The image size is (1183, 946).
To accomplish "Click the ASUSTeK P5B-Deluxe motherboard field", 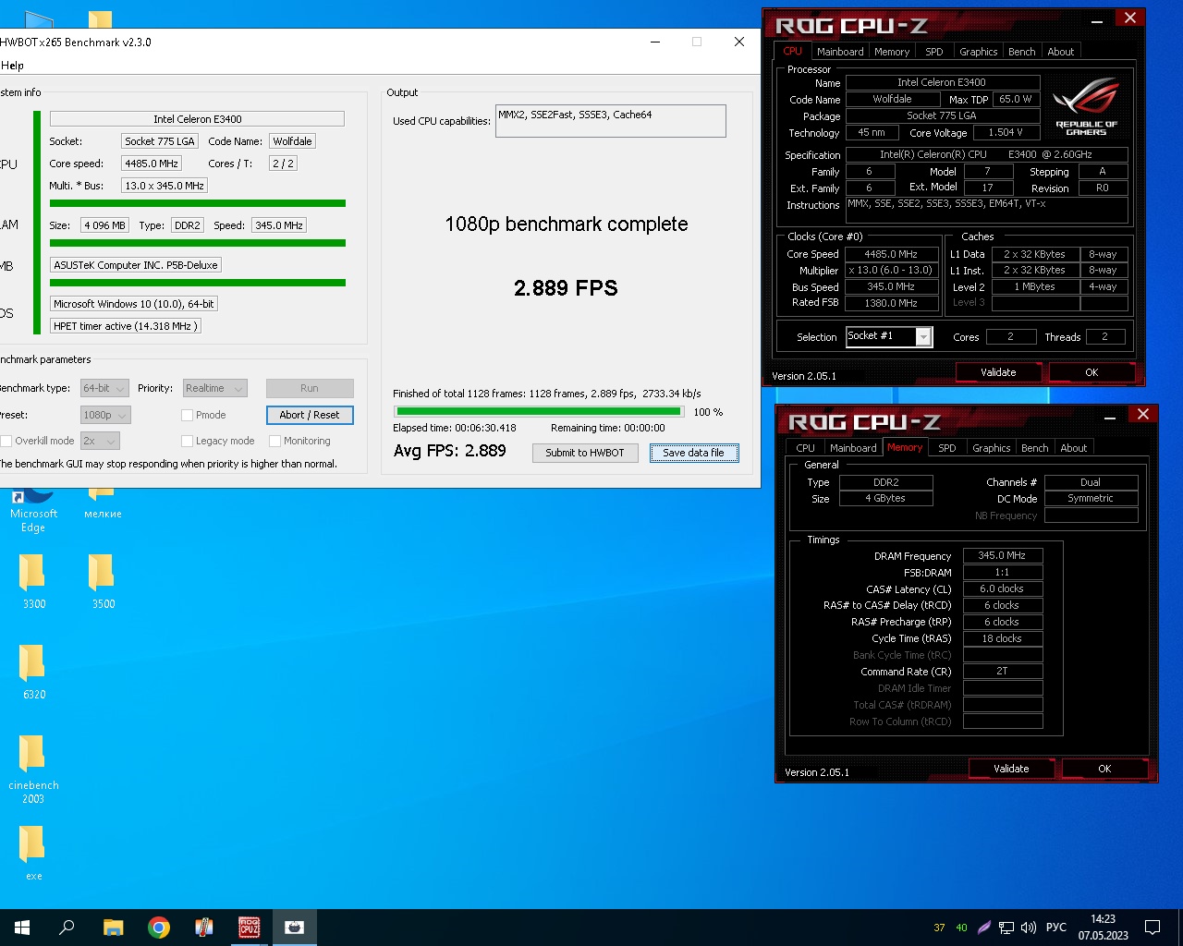I will pos(136,265).
